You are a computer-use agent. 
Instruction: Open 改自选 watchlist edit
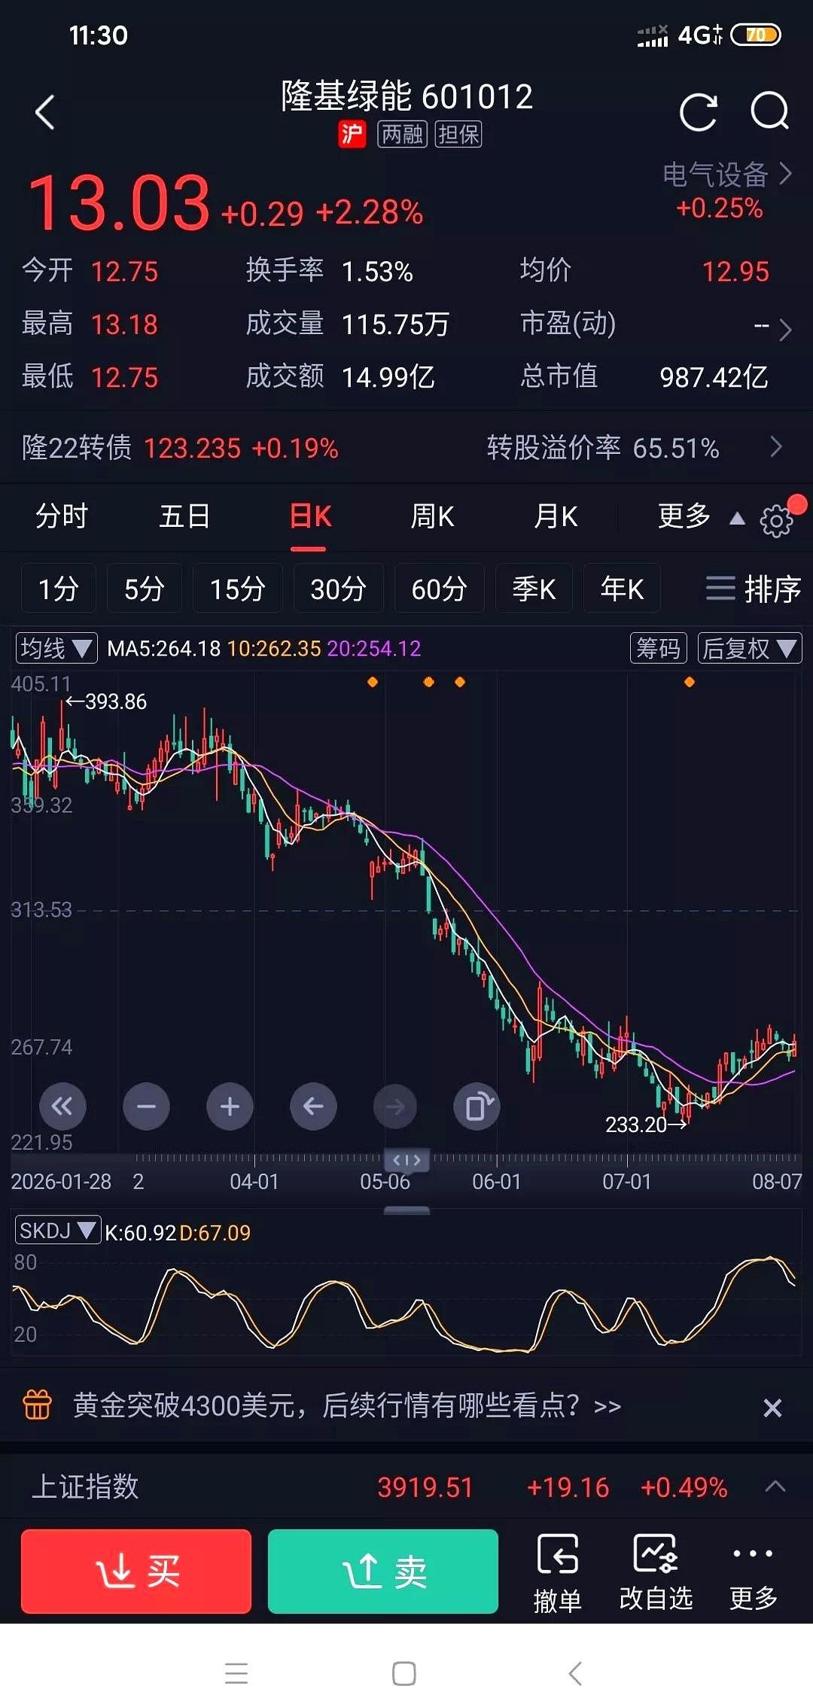656,1573
